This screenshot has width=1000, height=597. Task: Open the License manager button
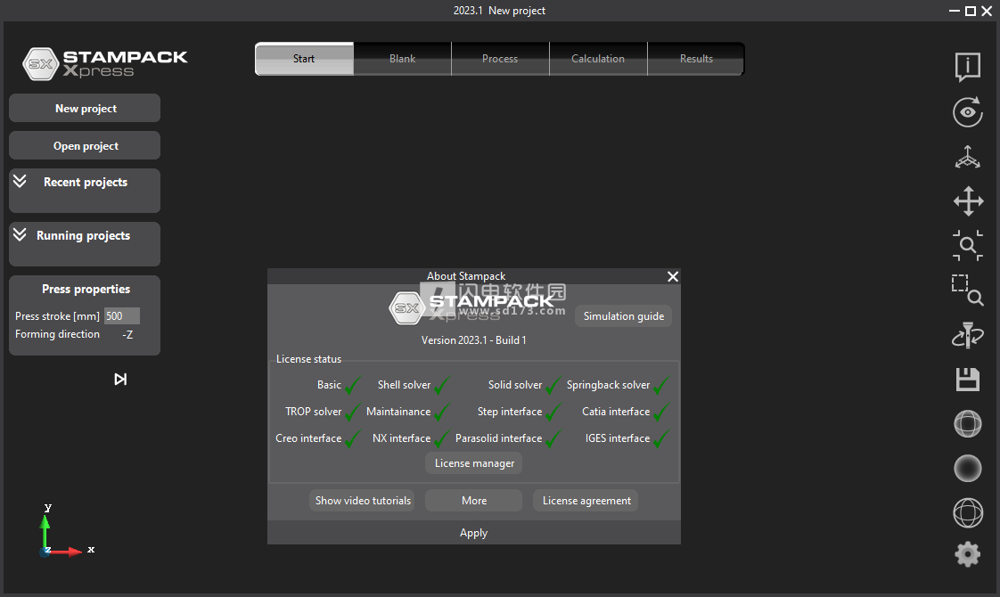coord(474,463)
